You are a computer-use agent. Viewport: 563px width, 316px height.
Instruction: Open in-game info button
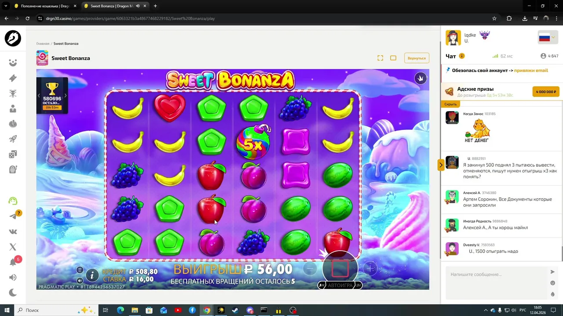point(92,275)
